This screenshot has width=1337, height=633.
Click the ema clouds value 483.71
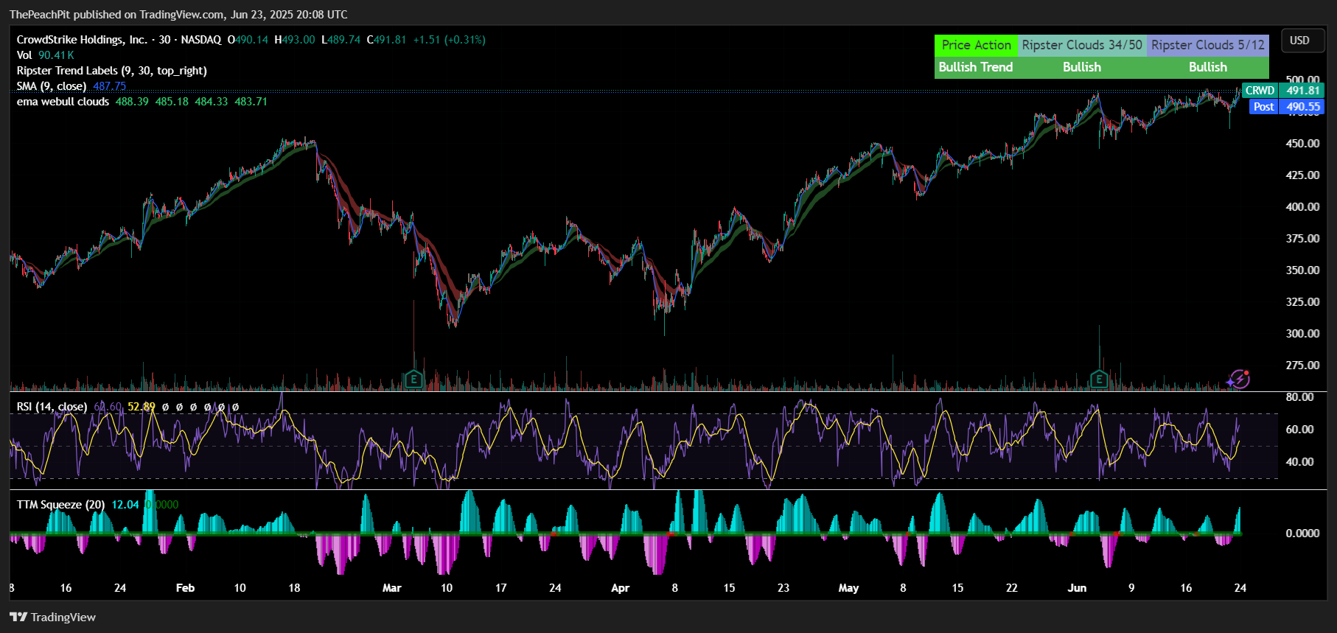pyautogui.click(x=251, y=102)
